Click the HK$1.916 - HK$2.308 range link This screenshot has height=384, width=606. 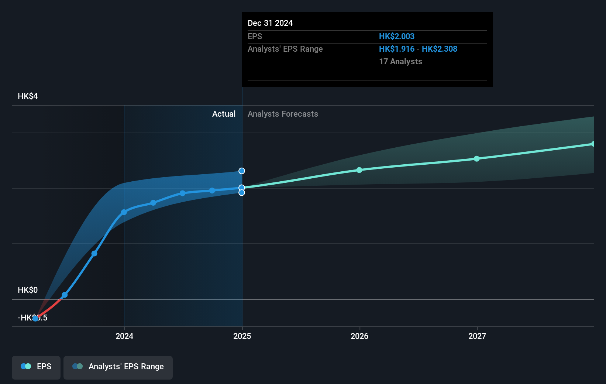pos(418,49)
